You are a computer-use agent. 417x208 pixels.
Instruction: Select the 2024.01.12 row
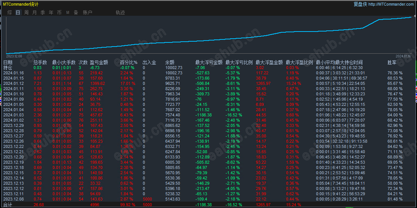coord(209,83)
